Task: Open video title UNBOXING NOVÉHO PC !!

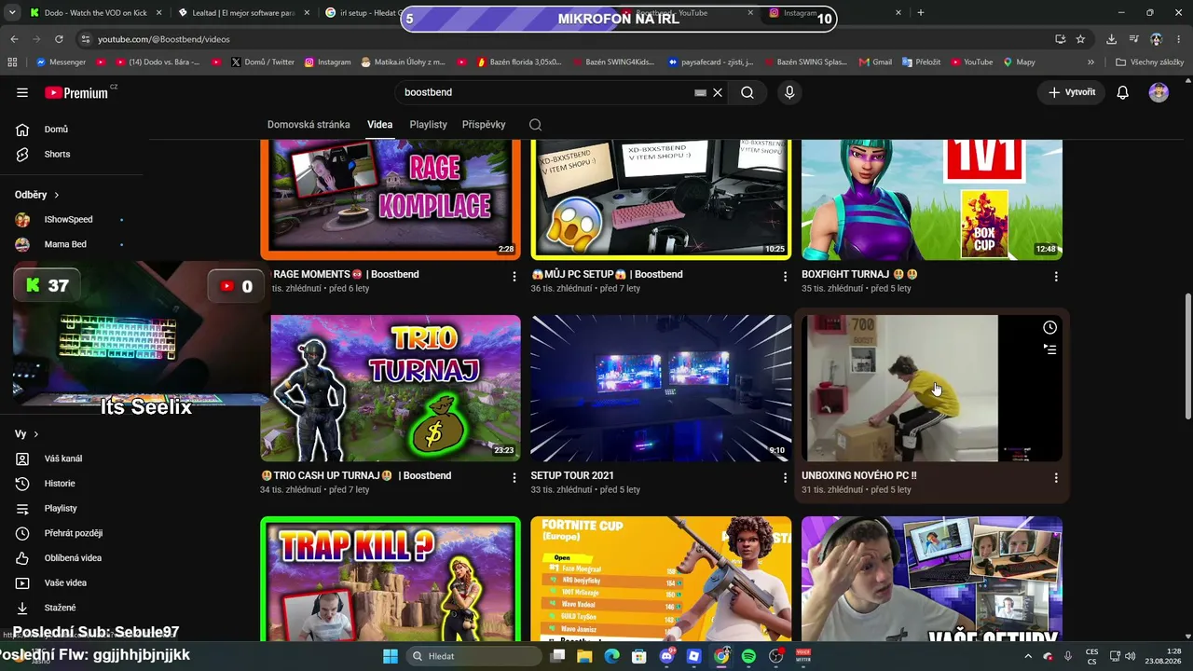Action: (858, 475)
